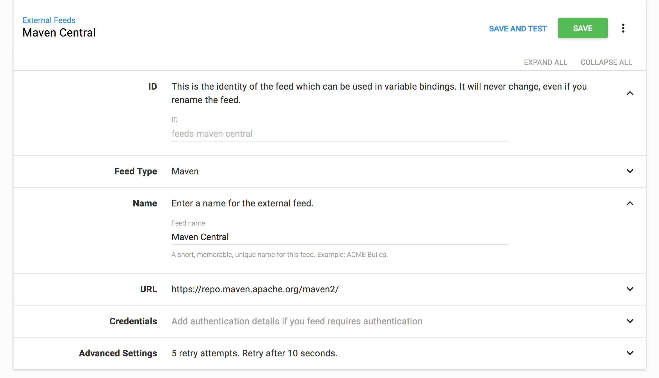Expand the URL section
Screen dimensions: 659x378
click(630, 289)
